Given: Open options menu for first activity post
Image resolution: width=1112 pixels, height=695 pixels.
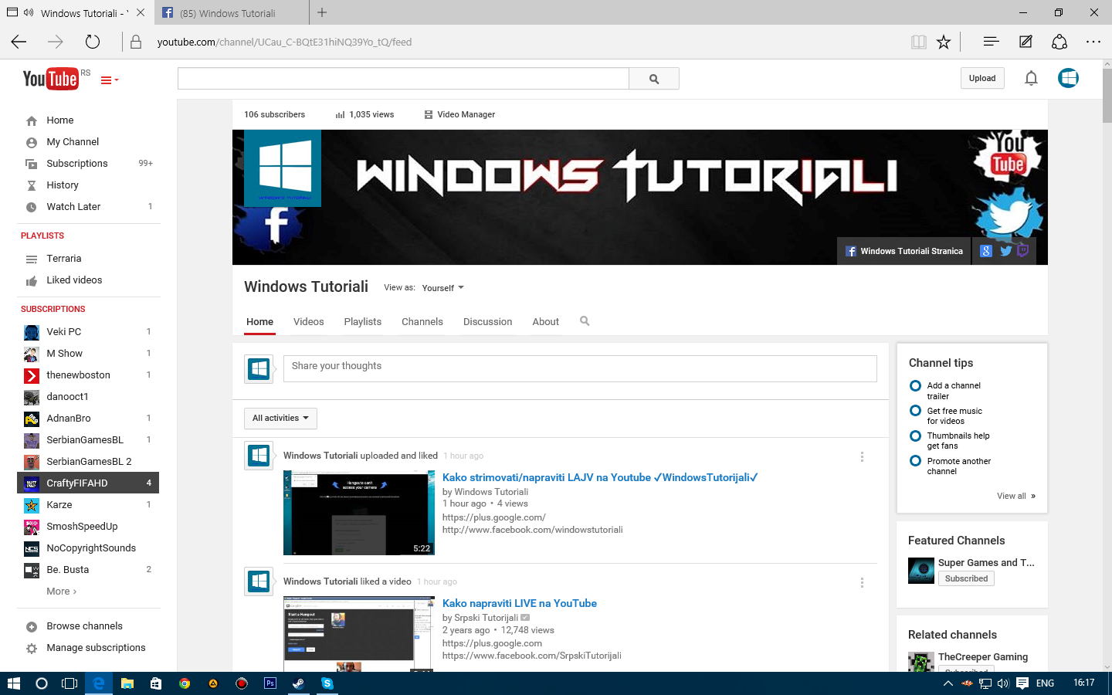Looking at the screenshot, I should (x=862, y=456).
